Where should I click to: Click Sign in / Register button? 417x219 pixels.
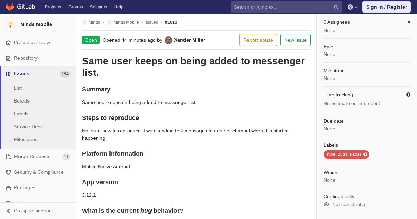386,7
